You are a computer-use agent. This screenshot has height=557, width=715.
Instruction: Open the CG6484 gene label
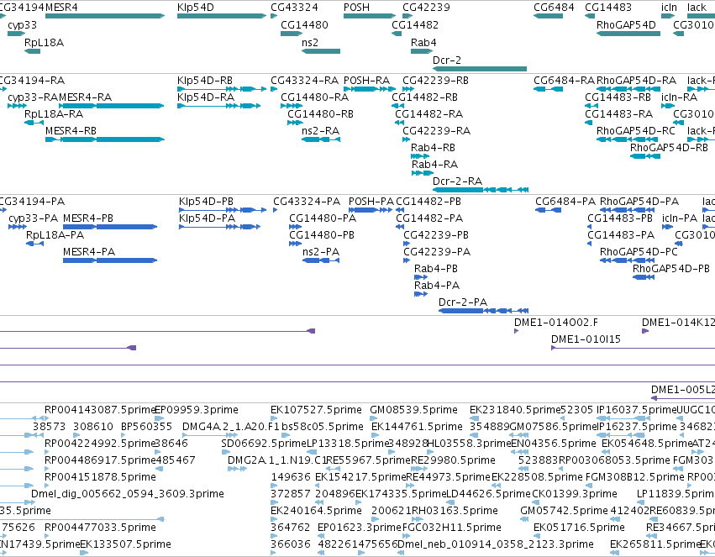coord(554,8)
